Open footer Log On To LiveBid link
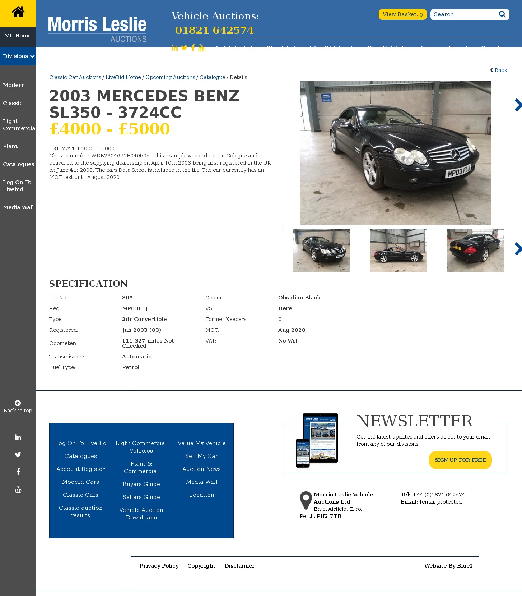 pos(81,443)
